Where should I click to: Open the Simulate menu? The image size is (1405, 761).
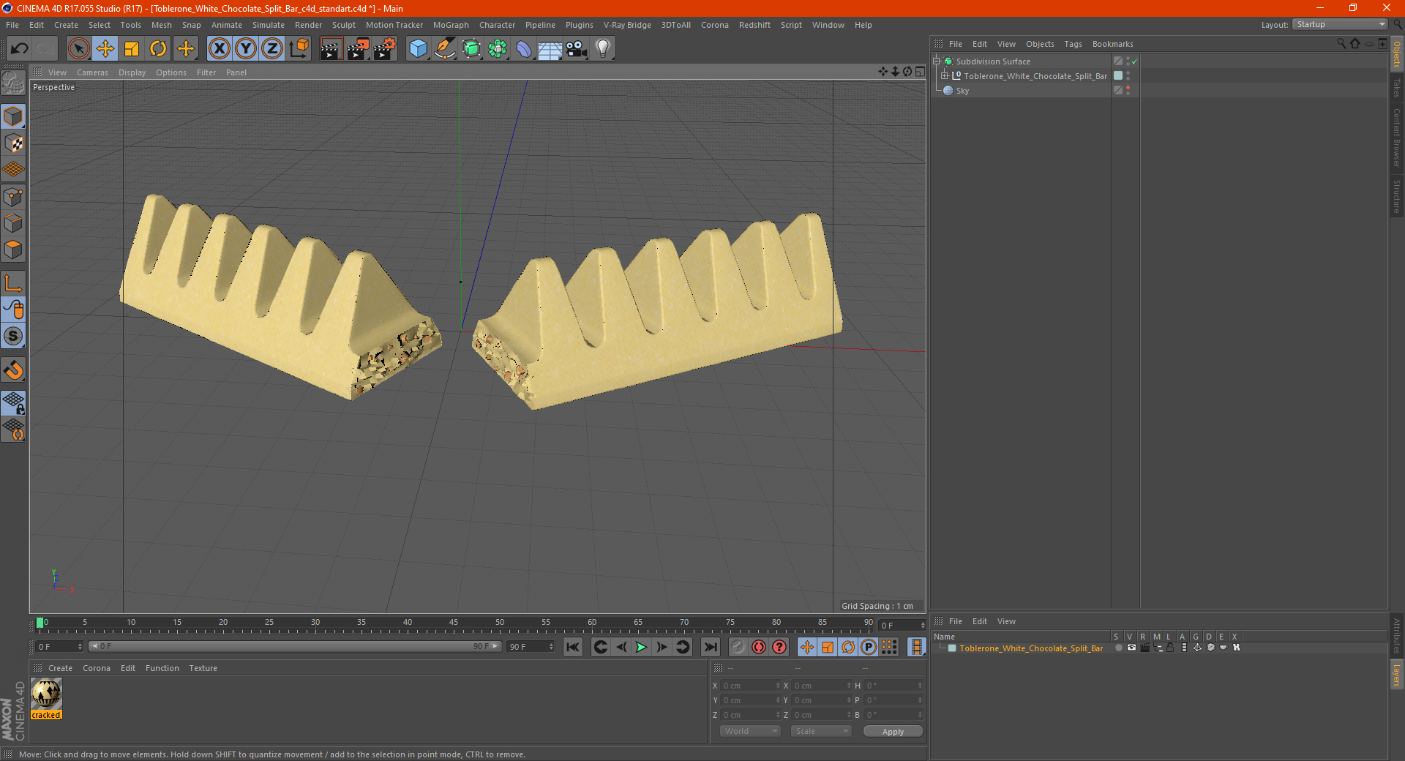click(269, 25)
